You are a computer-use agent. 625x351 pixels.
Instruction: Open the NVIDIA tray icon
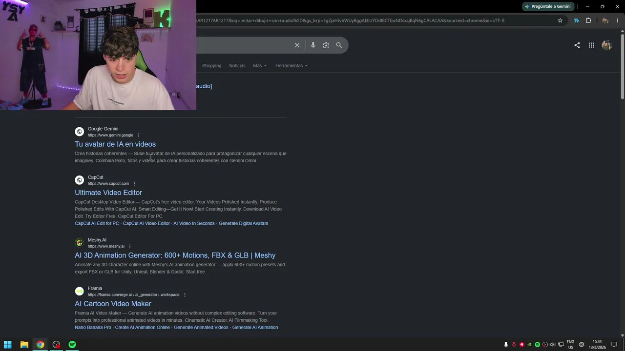[529, 345]
